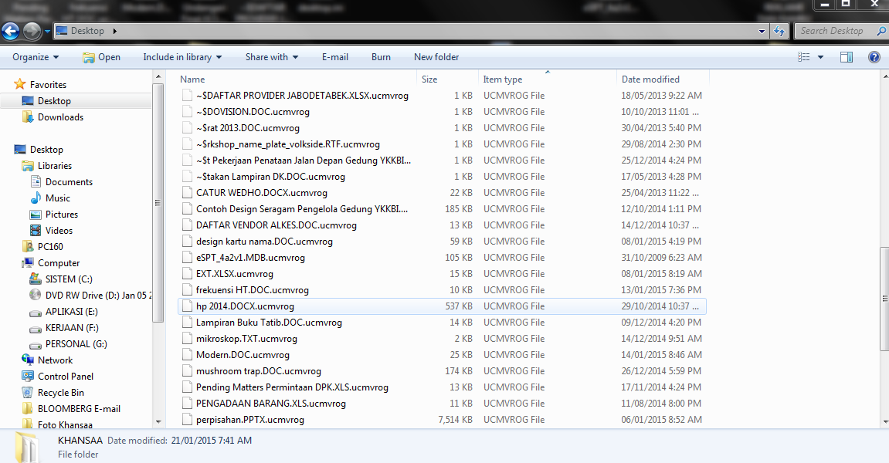Click the Search Desktop input field

tap(834, 31)
